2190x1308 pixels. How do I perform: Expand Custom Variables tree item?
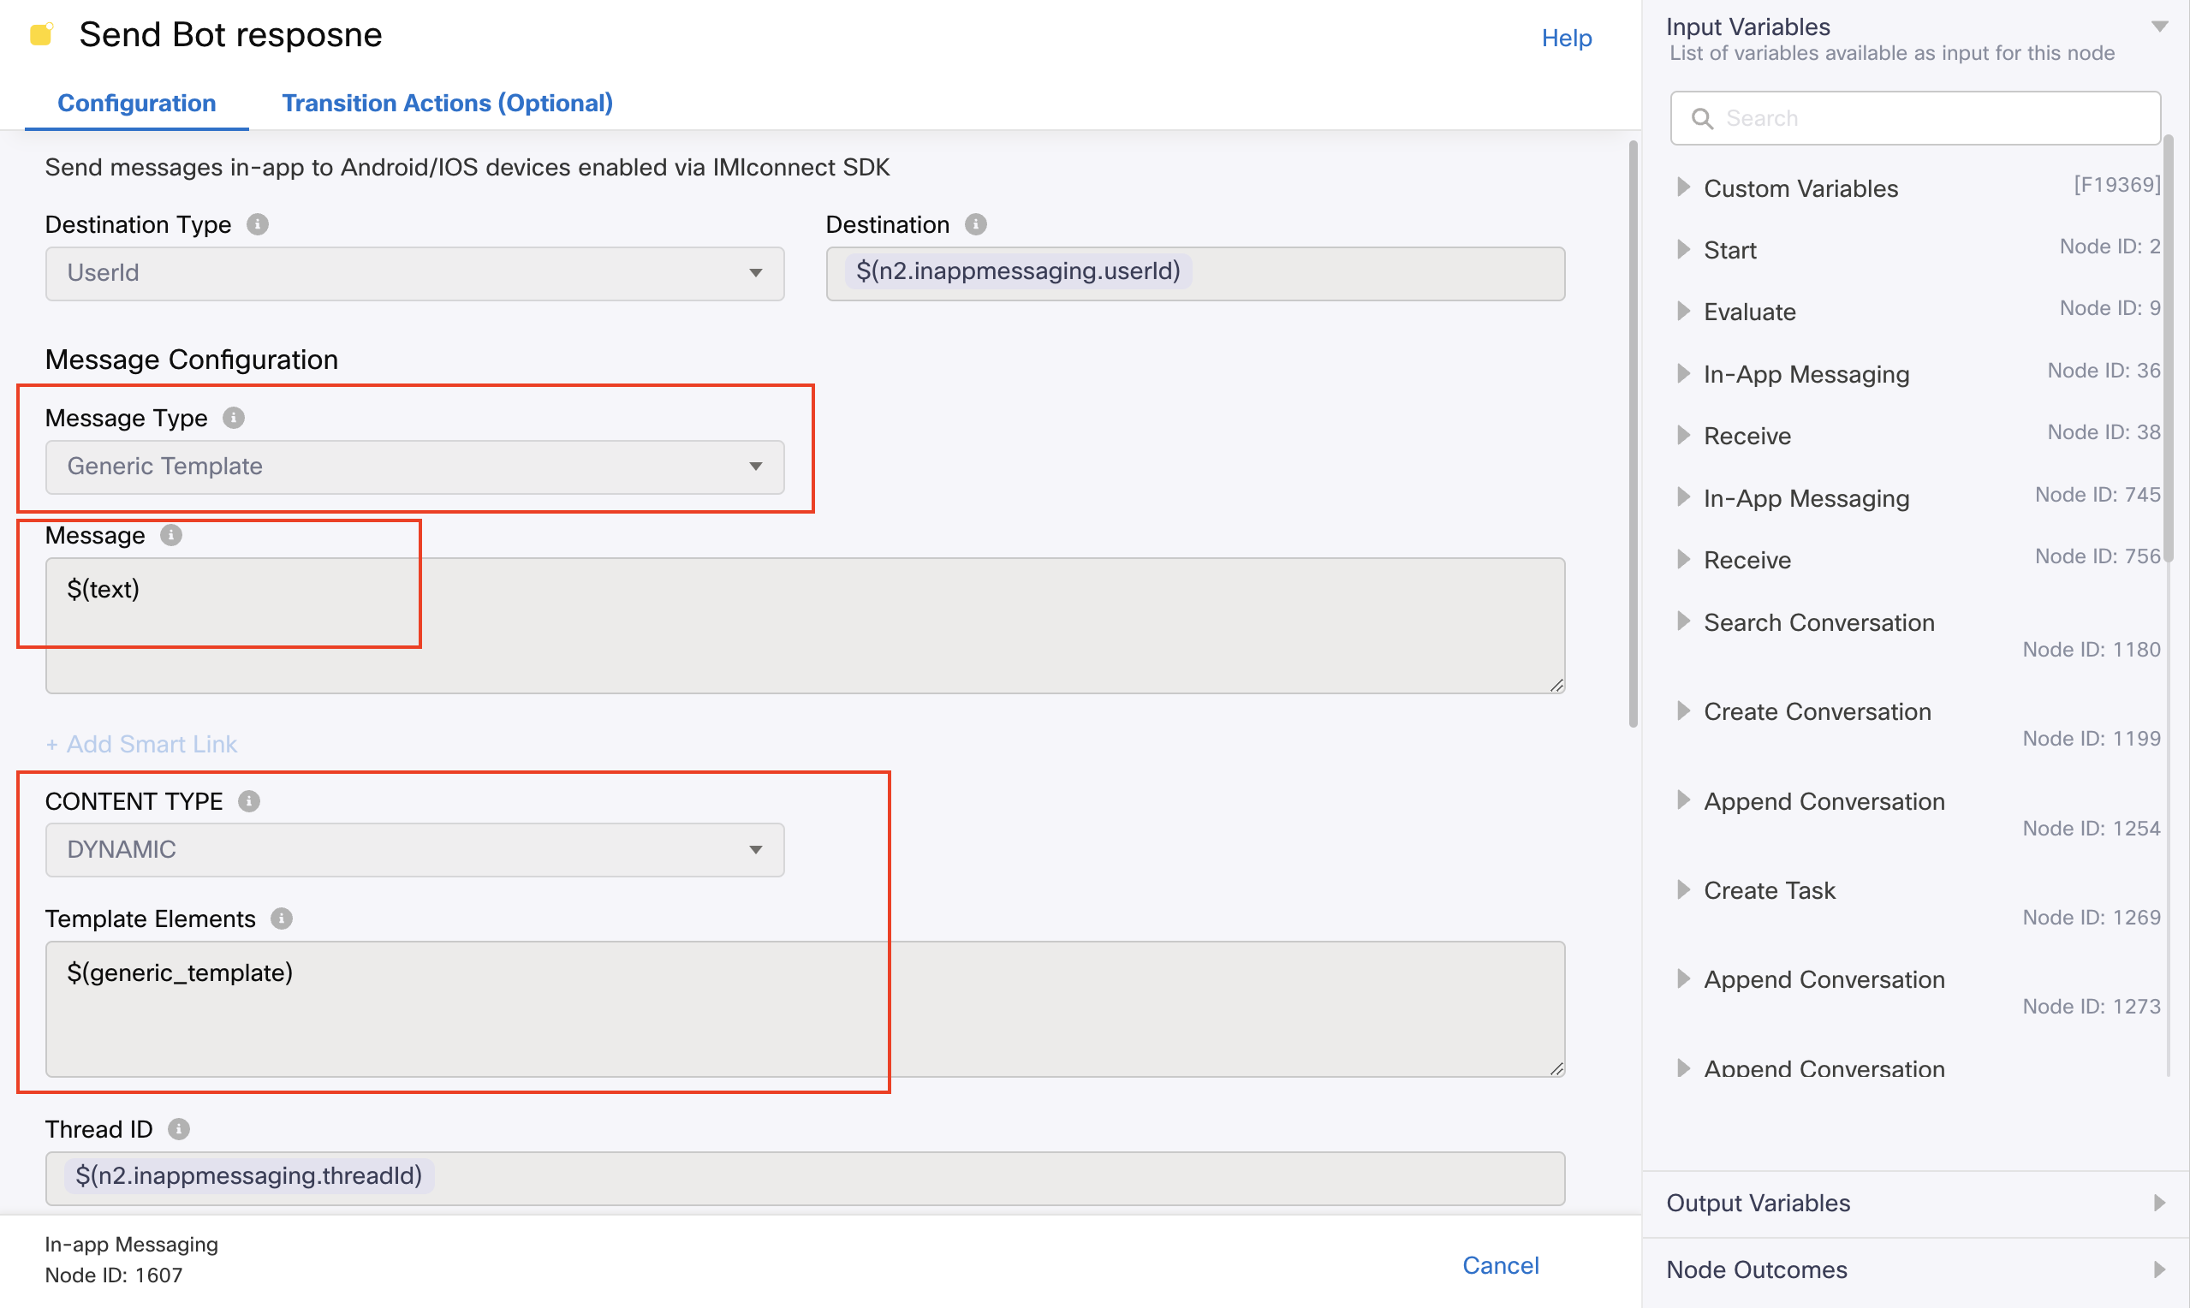tap(1683, 187)
